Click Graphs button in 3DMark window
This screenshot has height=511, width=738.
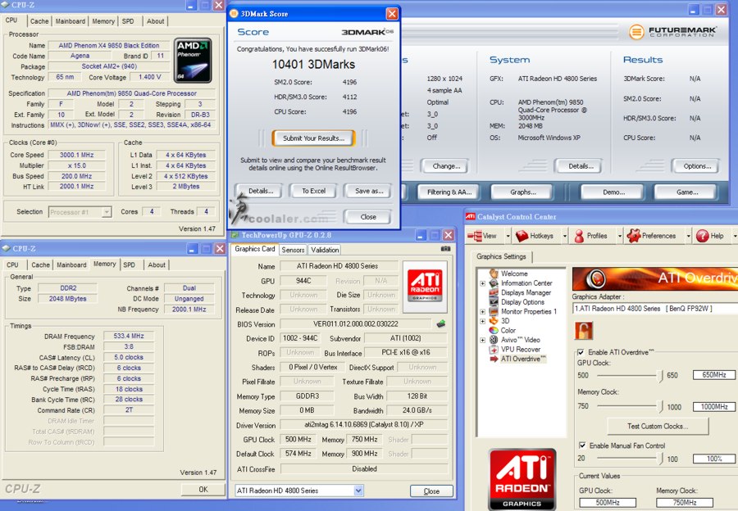[x=522, y=192]
